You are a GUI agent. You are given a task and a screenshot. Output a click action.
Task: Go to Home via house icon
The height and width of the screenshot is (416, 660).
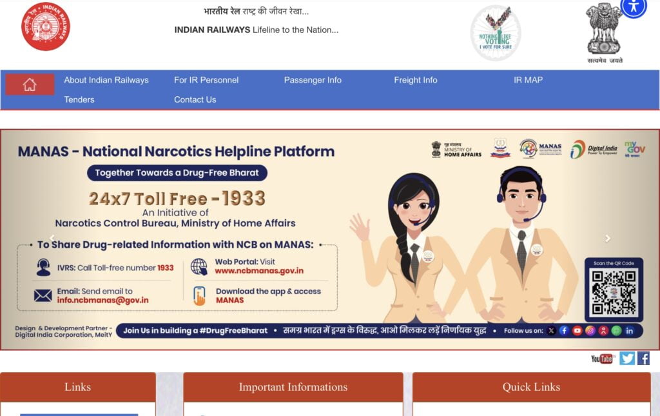(30, 84)
